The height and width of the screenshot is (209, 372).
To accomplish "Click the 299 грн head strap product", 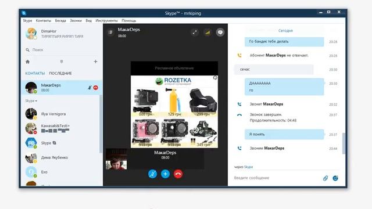I will 203,102.
